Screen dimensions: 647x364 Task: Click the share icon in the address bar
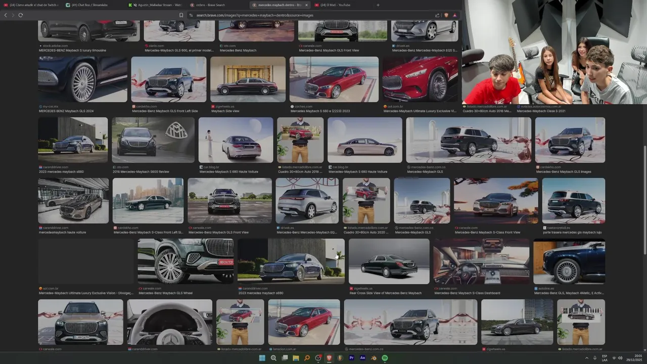[437, 15]
